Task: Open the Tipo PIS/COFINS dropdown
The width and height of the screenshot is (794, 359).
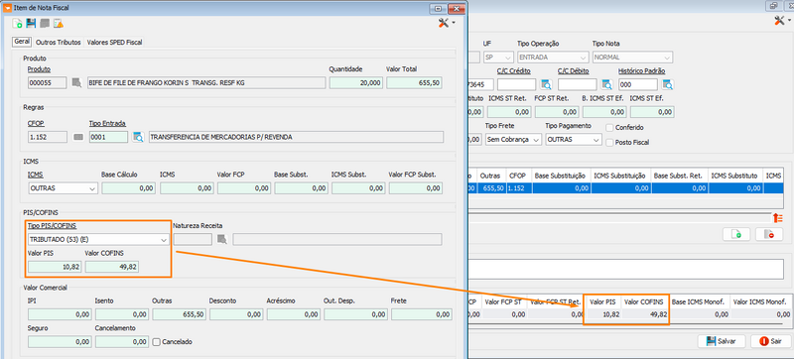Action: (x=98, y=239)
